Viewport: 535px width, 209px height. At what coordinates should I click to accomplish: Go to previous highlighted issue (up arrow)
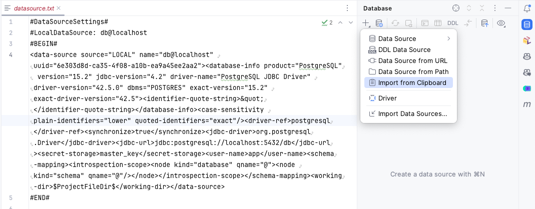tap(340, 23)
